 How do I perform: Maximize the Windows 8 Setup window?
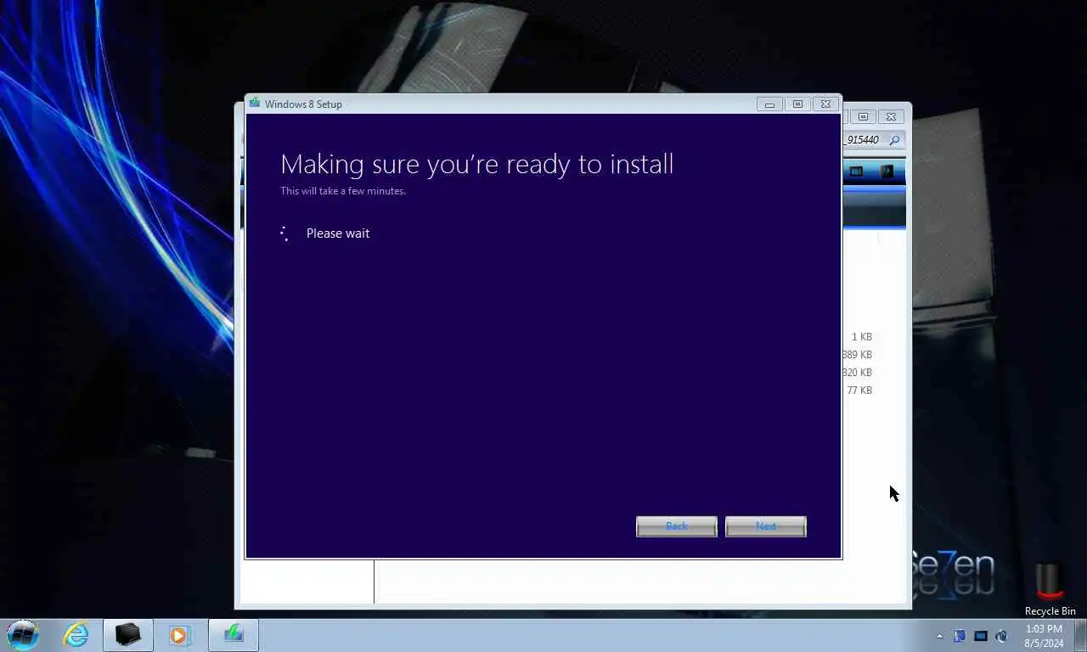click(797, 104)
